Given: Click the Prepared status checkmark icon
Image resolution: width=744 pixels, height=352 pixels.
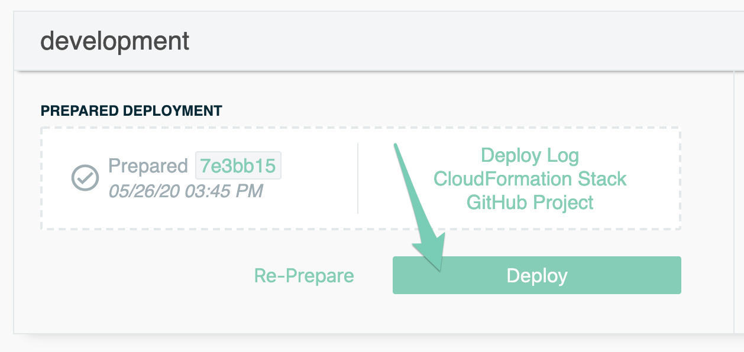Looking at the screenshot, I should pos(85,178).
